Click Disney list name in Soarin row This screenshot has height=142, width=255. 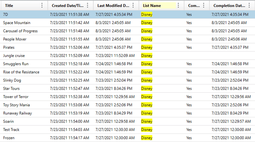point(147,121)
